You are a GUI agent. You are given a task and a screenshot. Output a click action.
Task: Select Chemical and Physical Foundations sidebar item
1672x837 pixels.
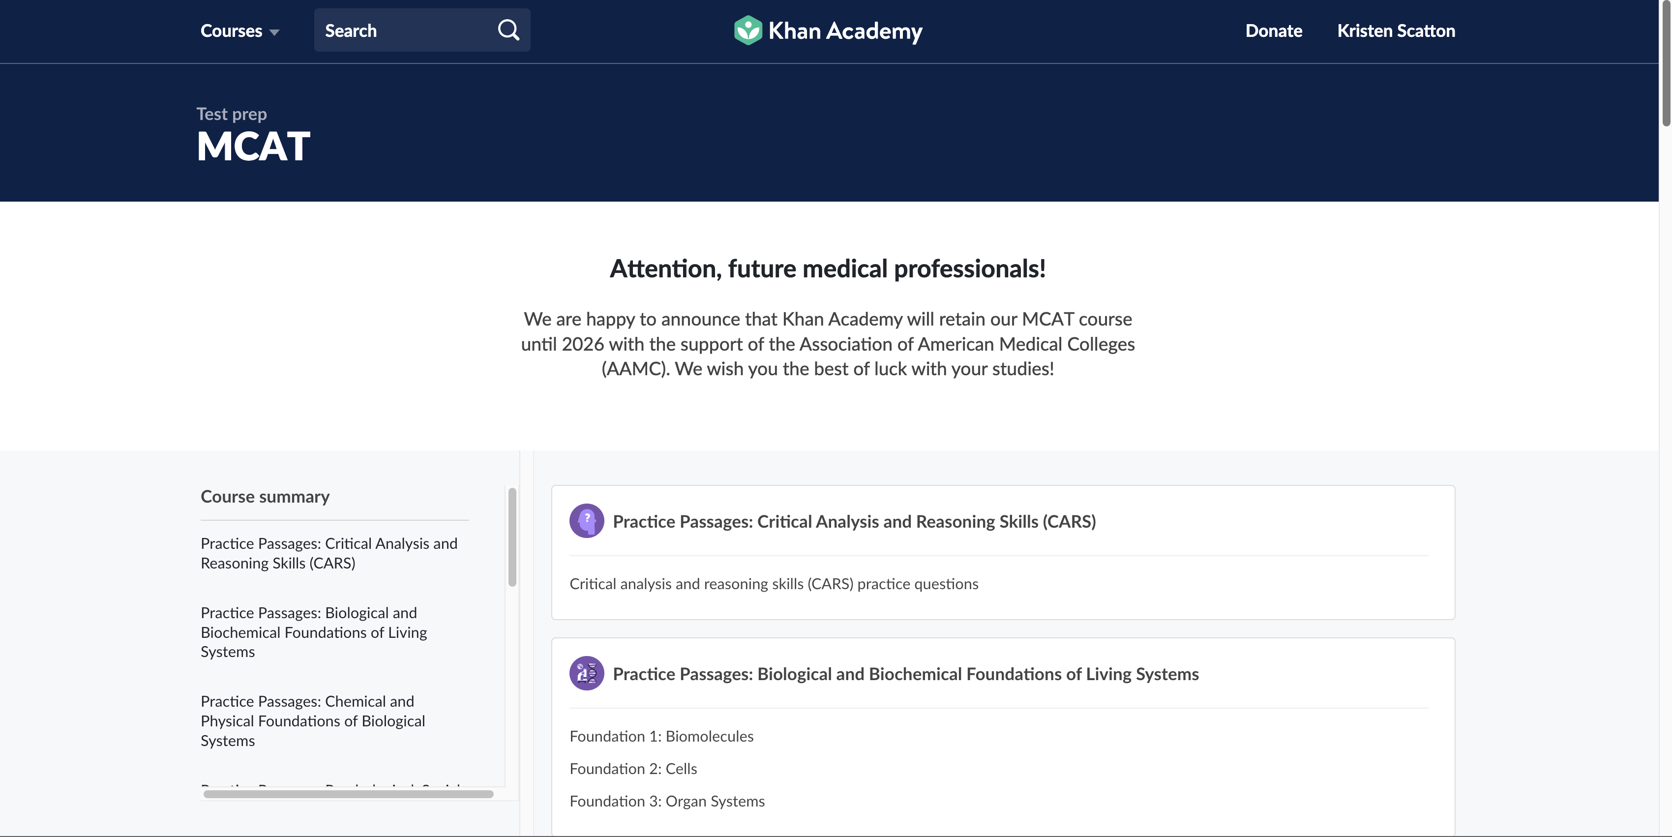pos(312,721)
